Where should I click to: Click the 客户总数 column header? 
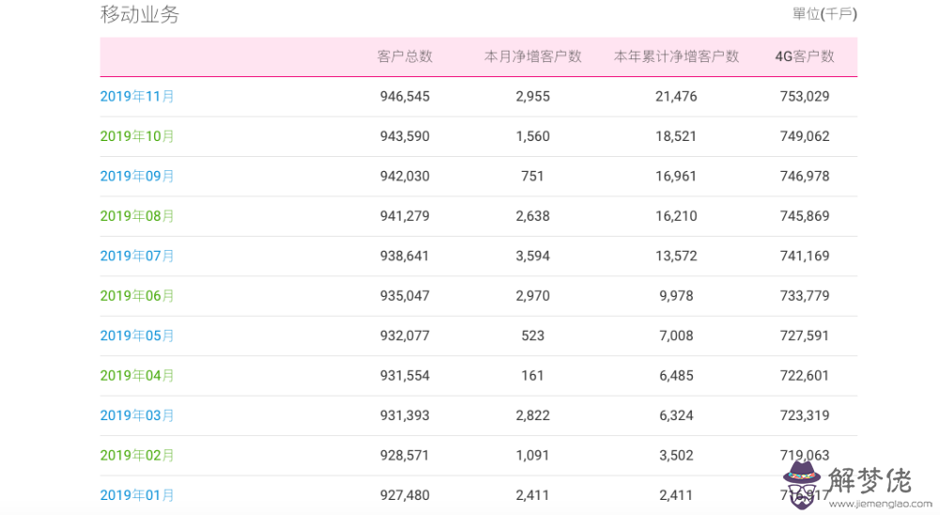click(x=404, y=56)
